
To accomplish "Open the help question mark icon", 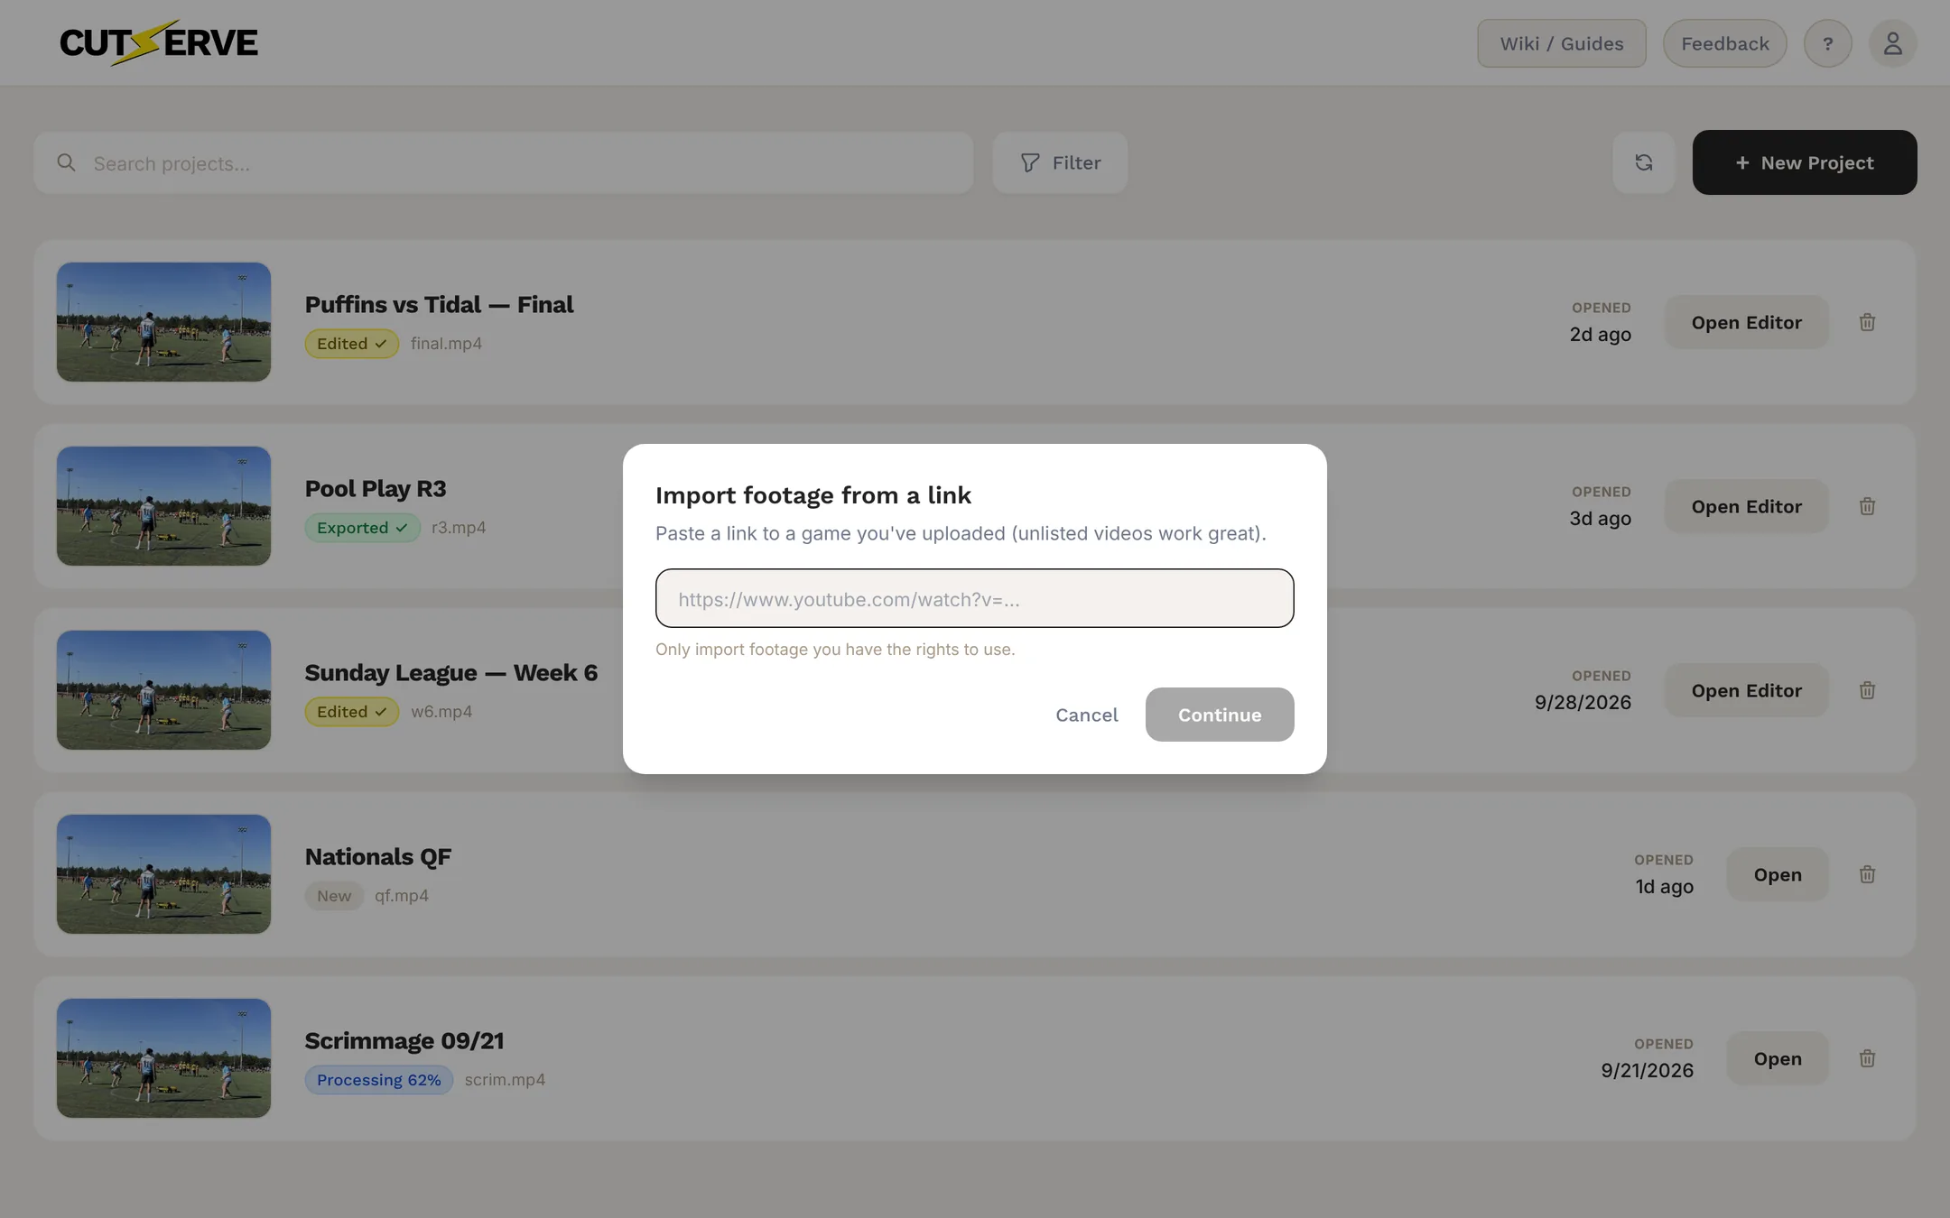I will pyautogui.click(x=1828, y=43).
